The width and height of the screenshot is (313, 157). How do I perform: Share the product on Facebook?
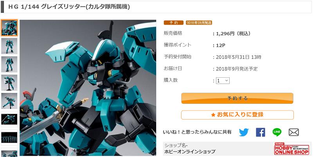pos(261,132)
